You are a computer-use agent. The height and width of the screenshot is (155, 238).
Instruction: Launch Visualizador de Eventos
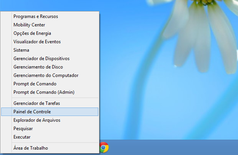click(x=50, y=41)
